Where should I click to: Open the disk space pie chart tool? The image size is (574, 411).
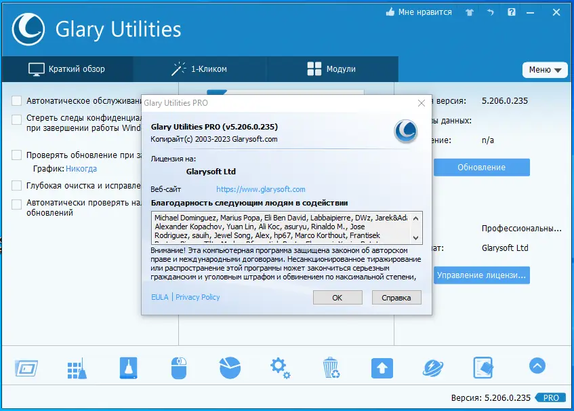click(x=229, y=366)
